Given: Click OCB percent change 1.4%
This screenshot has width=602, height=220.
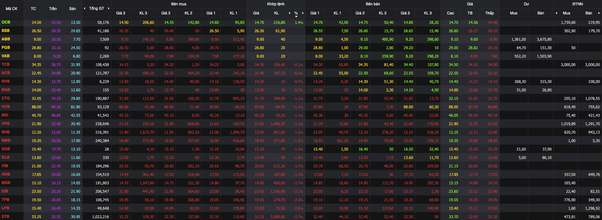Looking at the screenshot, I should coord(299,23).
